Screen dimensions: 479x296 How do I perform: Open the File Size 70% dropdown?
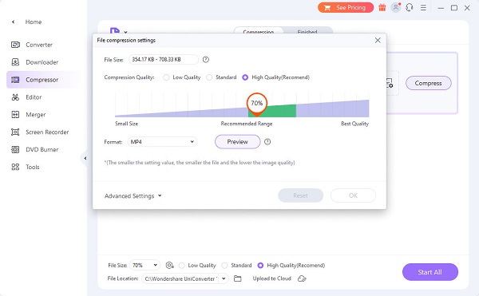click(144, 265)
